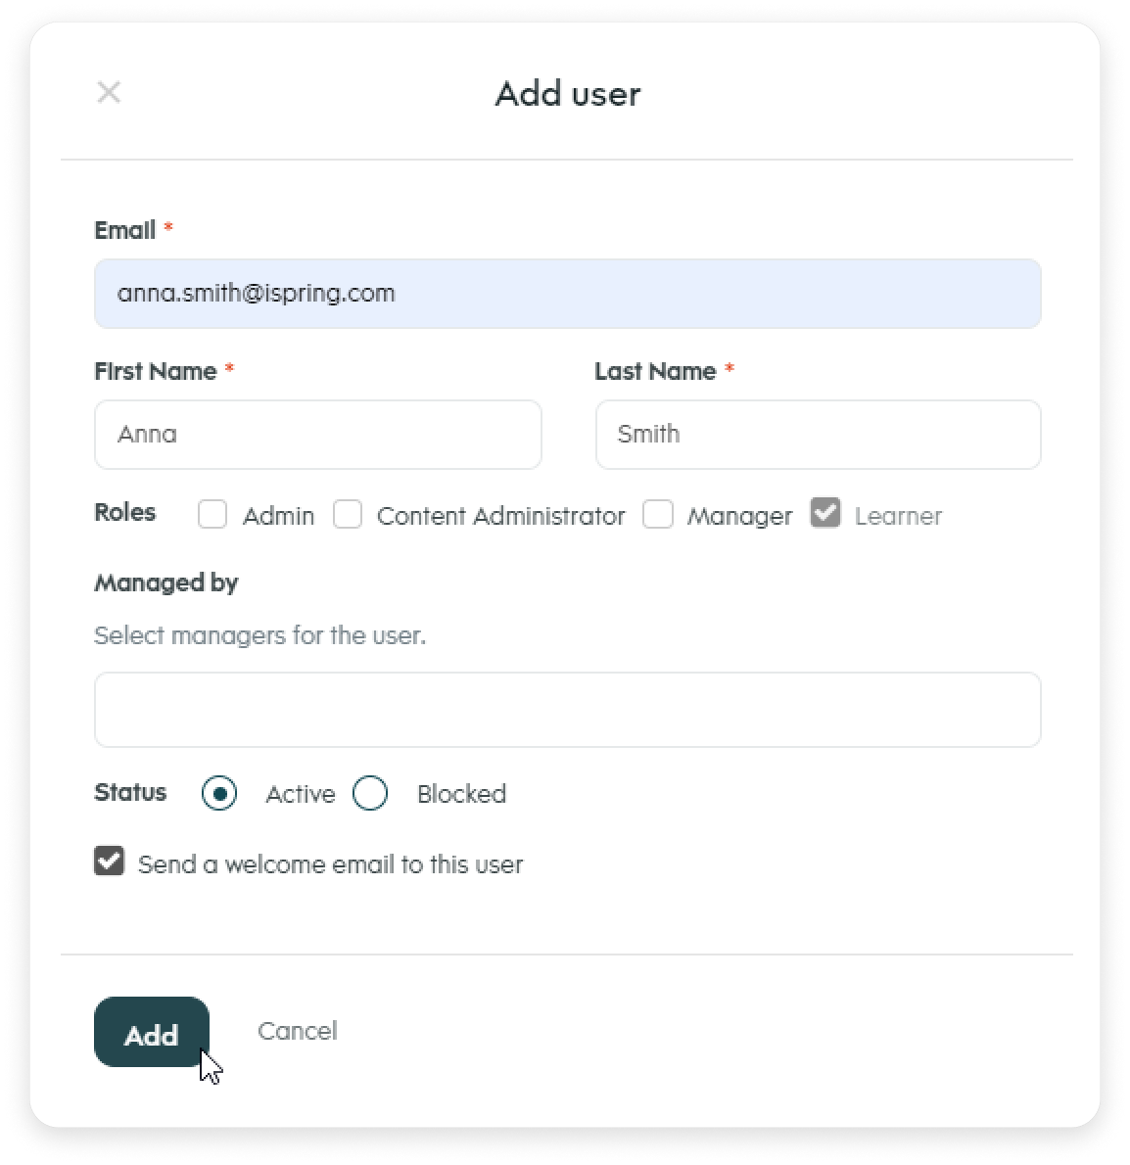Uncheck the welcome email checkbox
This screenshot has height=1165, width=1130.
point(110,862)
